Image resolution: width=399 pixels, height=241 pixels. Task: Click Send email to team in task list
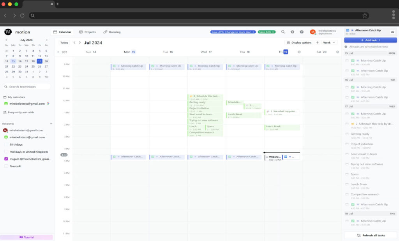pos(364,154)
